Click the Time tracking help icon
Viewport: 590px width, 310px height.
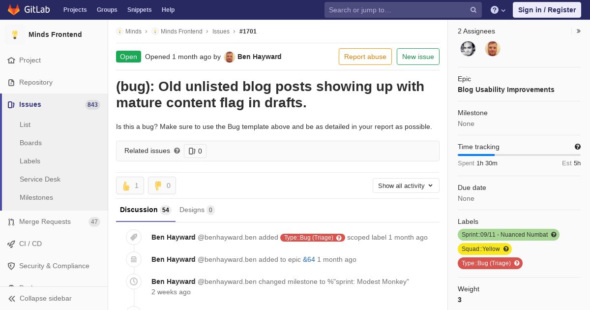click(578, 147)
